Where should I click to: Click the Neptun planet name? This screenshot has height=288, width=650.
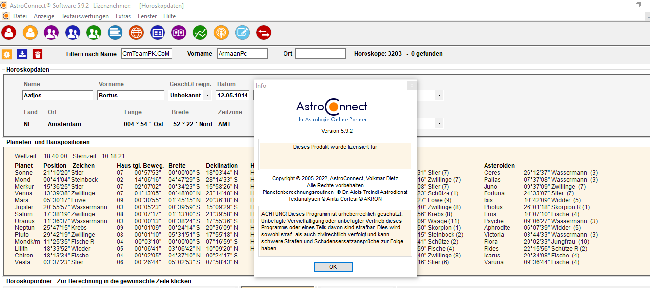point(25,228)
